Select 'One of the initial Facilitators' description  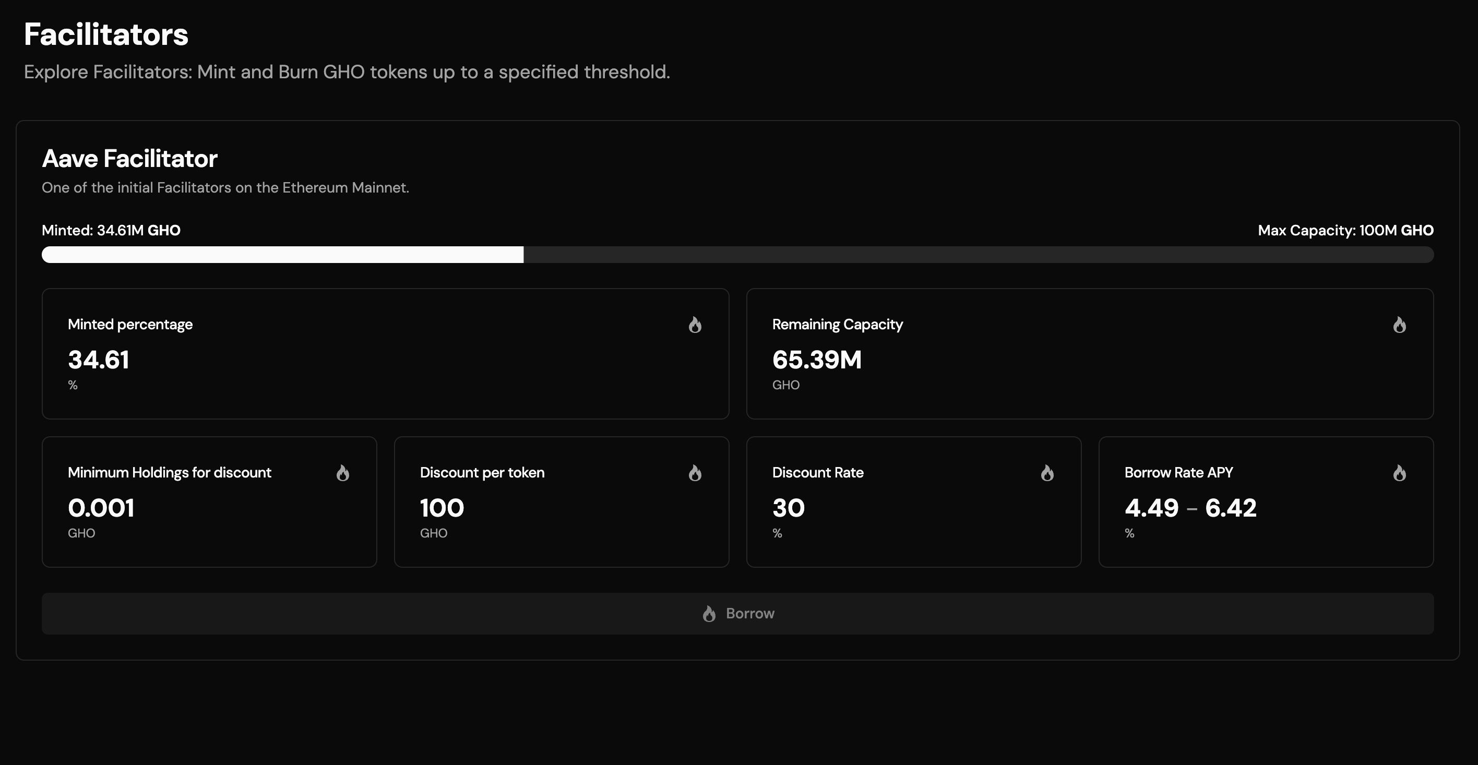pyautogui.click(x=225, y=188)
